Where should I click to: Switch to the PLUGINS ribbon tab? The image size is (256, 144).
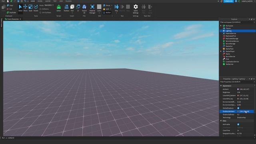68,1
